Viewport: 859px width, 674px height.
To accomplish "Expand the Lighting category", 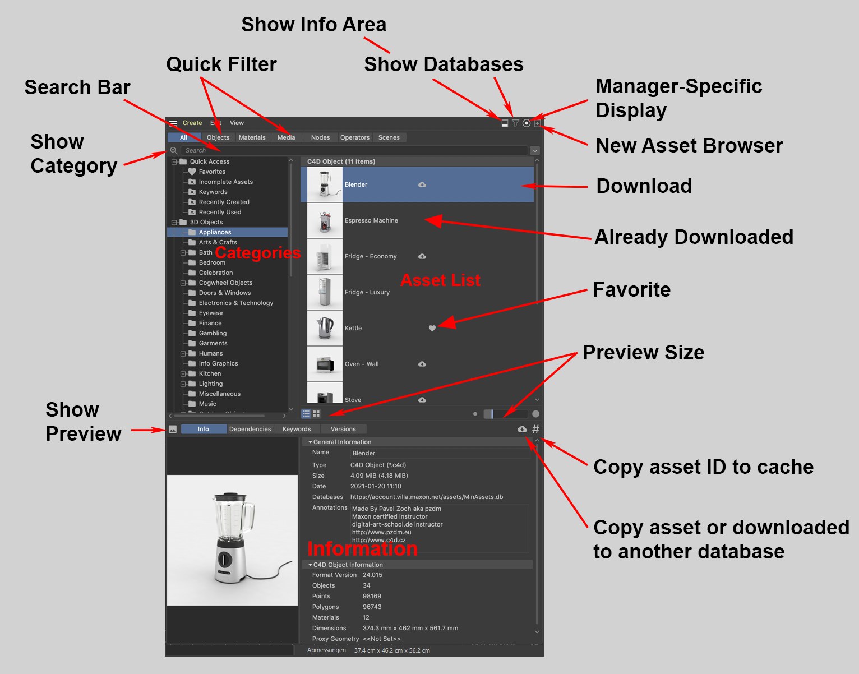I will (x=183, y=384).
